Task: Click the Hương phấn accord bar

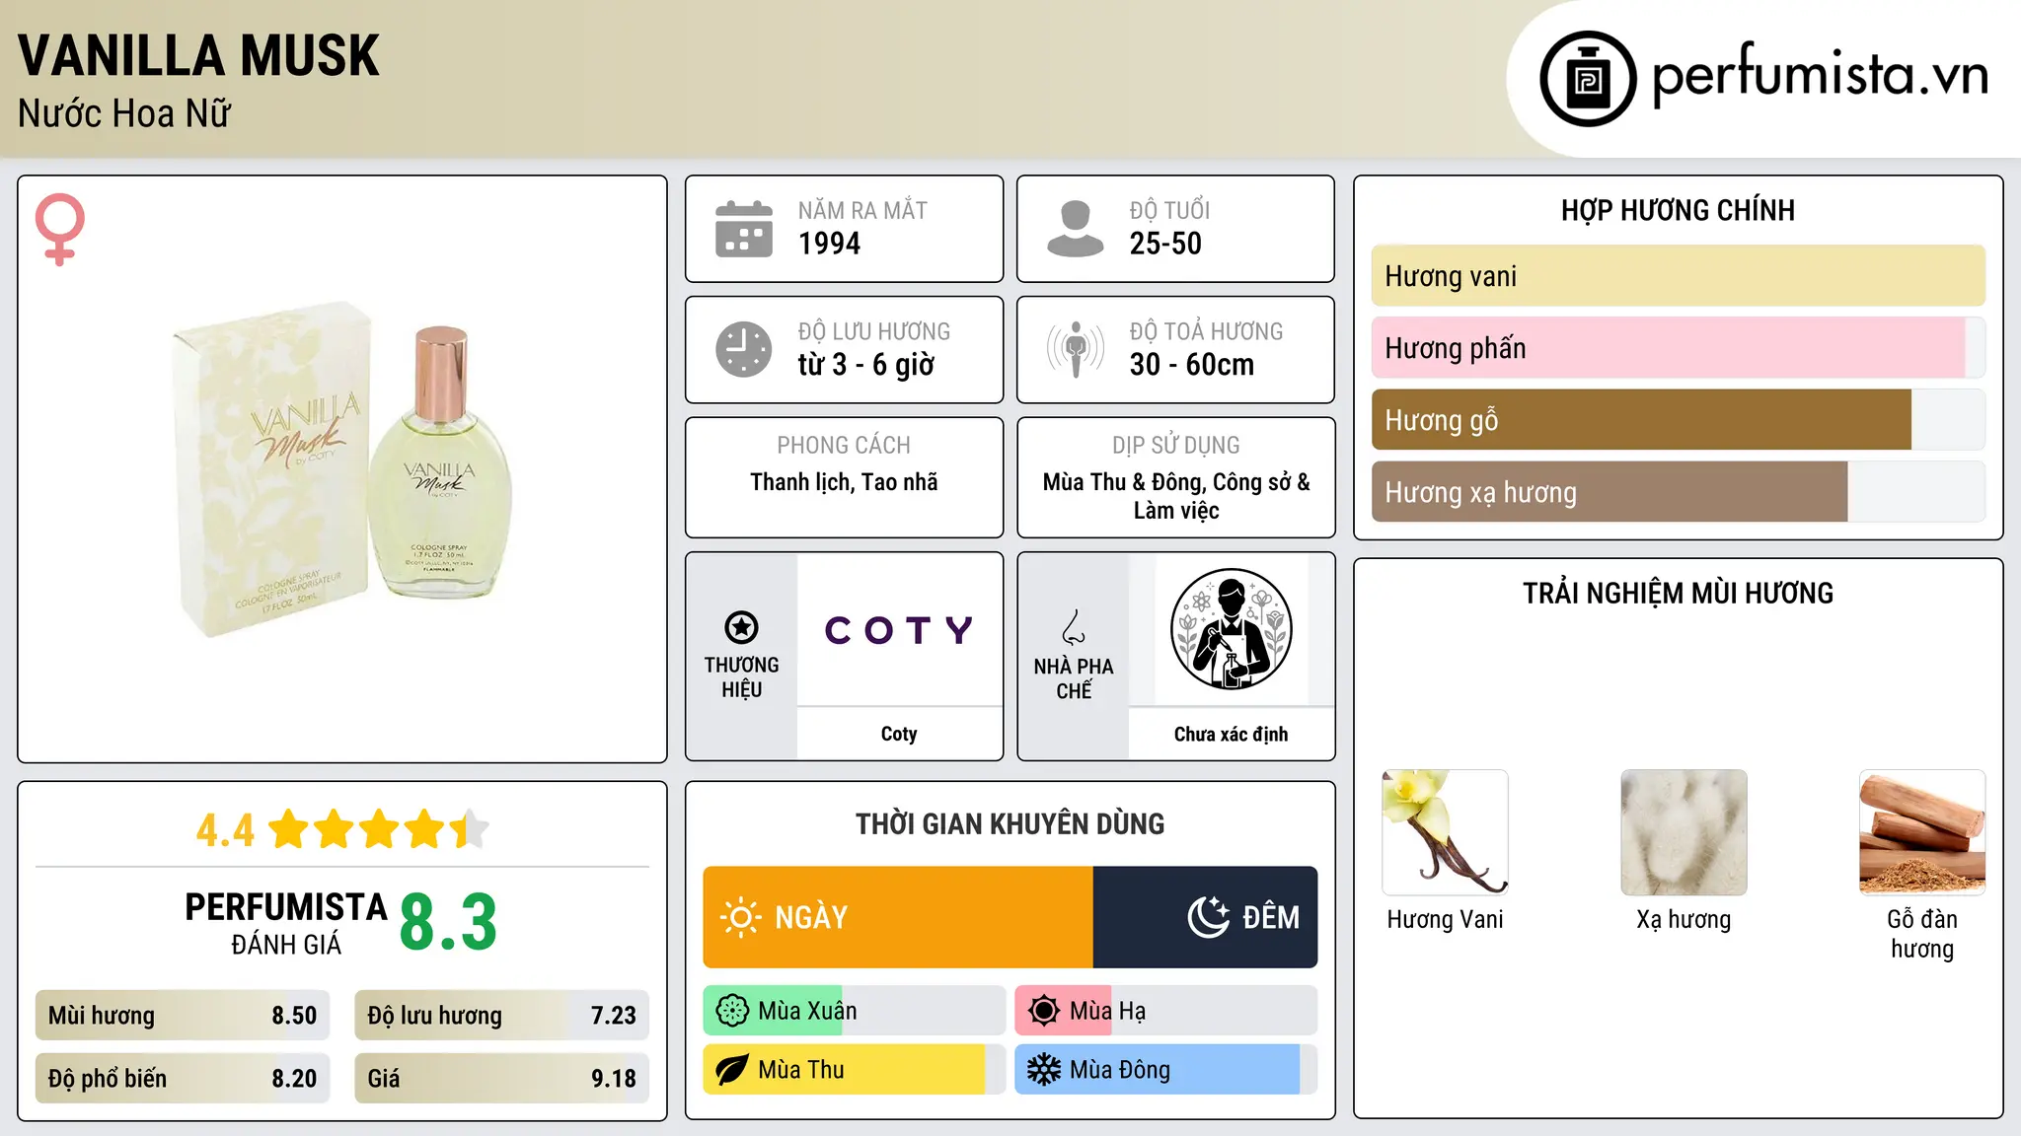Action: coord(1679,348)
